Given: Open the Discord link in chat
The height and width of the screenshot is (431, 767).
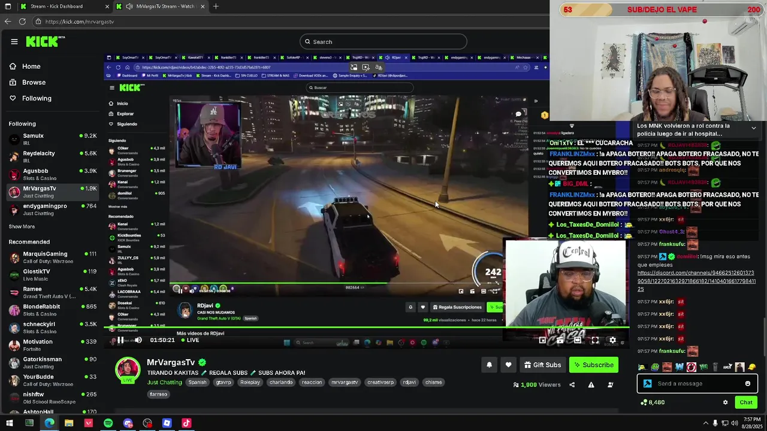Looking at the screenshot, I should [x=696, y=281].
